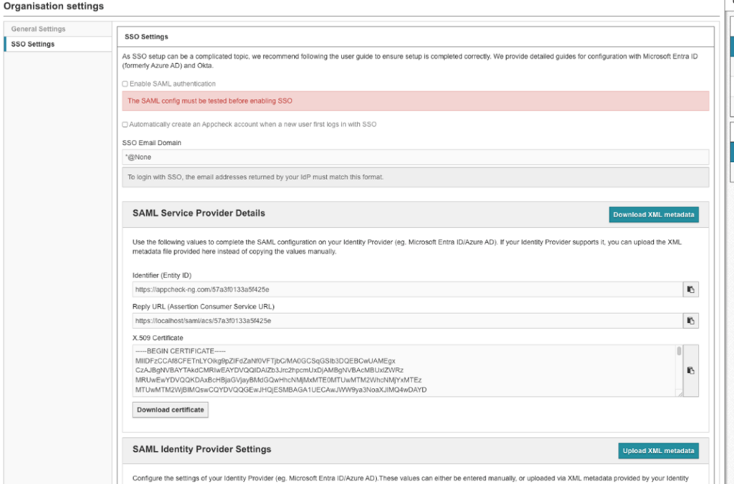This screenshot has height=484, width=734.
Task: Enable SAML authentication checkbox
Action: tap(125, 84)
